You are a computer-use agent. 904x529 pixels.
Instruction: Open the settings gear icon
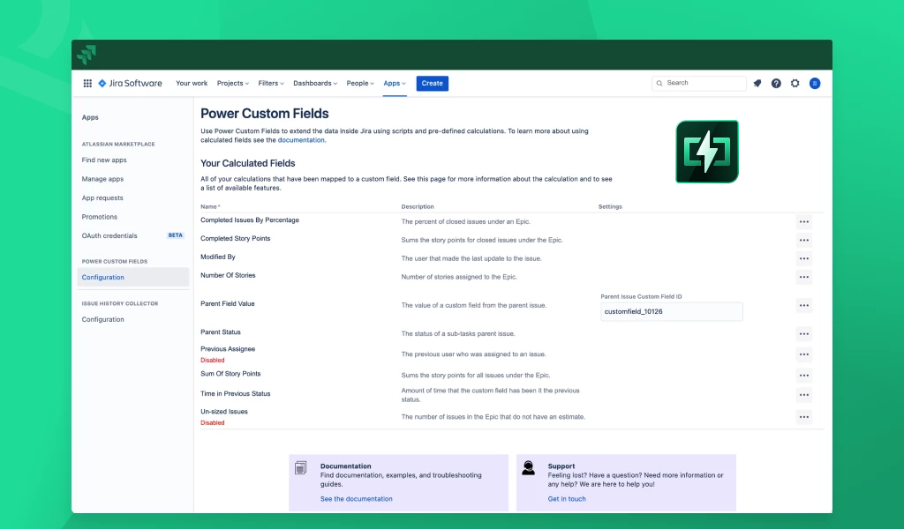point(795,84)
